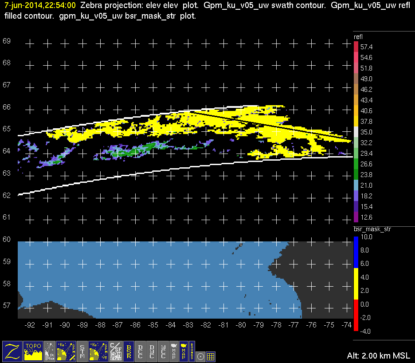
Task: Click the circular range ring icon
Action: 201,356
